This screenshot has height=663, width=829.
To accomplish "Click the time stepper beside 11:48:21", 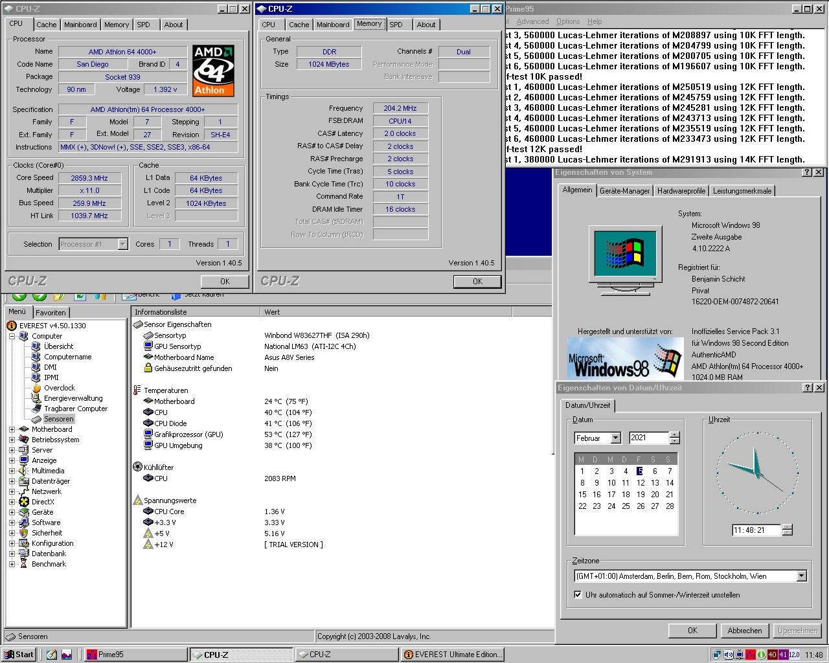I will pyautogui.click(x=787, y=530).
